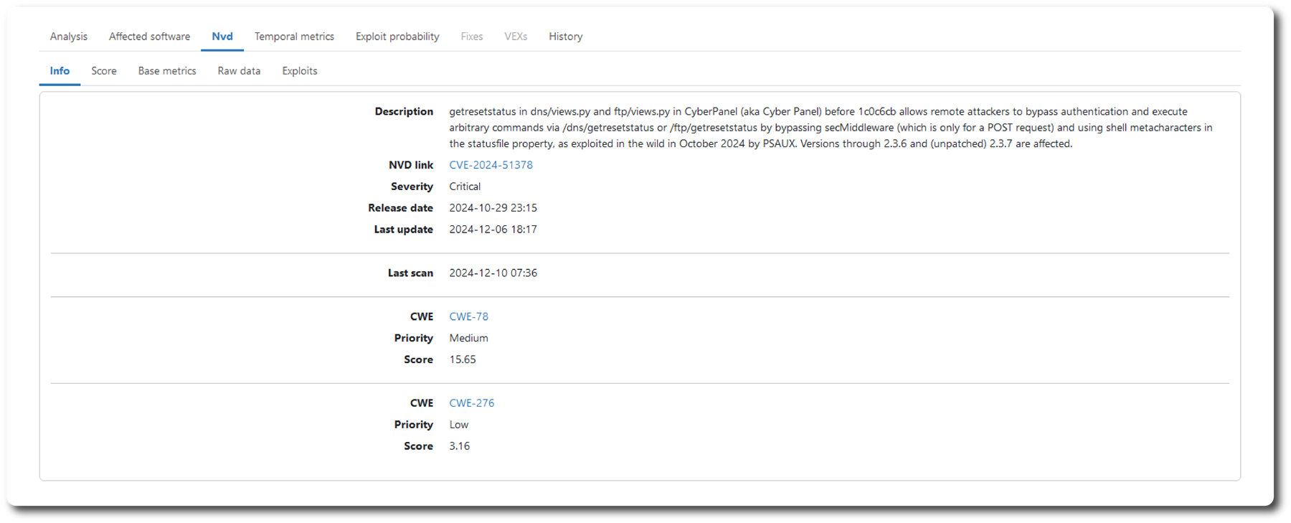Screen dimensions: 1291x523
Task: Open the Temporal metrics tab
Action: coord(294,37)
